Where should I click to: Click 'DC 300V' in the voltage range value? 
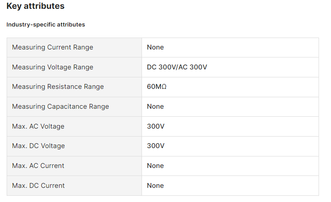[160, 67]
